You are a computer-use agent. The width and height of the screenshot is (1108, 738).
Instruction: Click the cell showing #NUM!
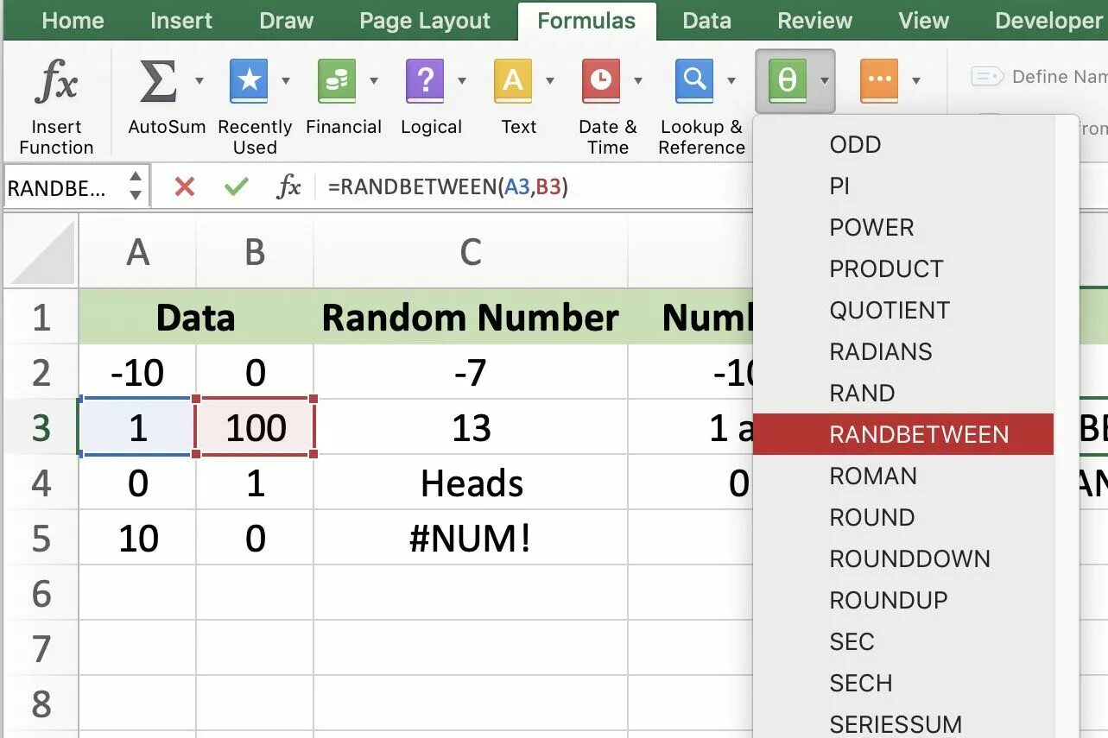[x=471, y=538]
